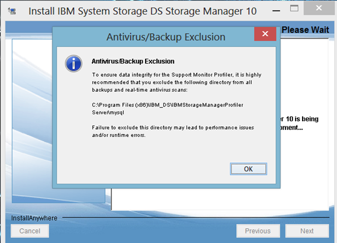Click the Install IBM System Storage title text

pos(143,11)
